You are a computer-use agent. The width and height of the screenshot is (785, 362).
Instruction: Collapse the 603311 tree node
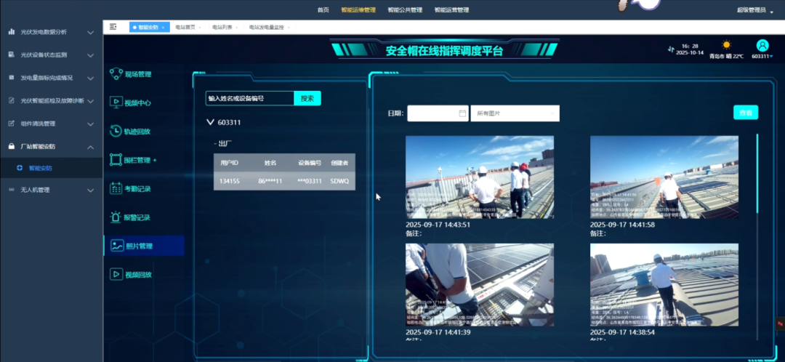(x=211, y=122)
